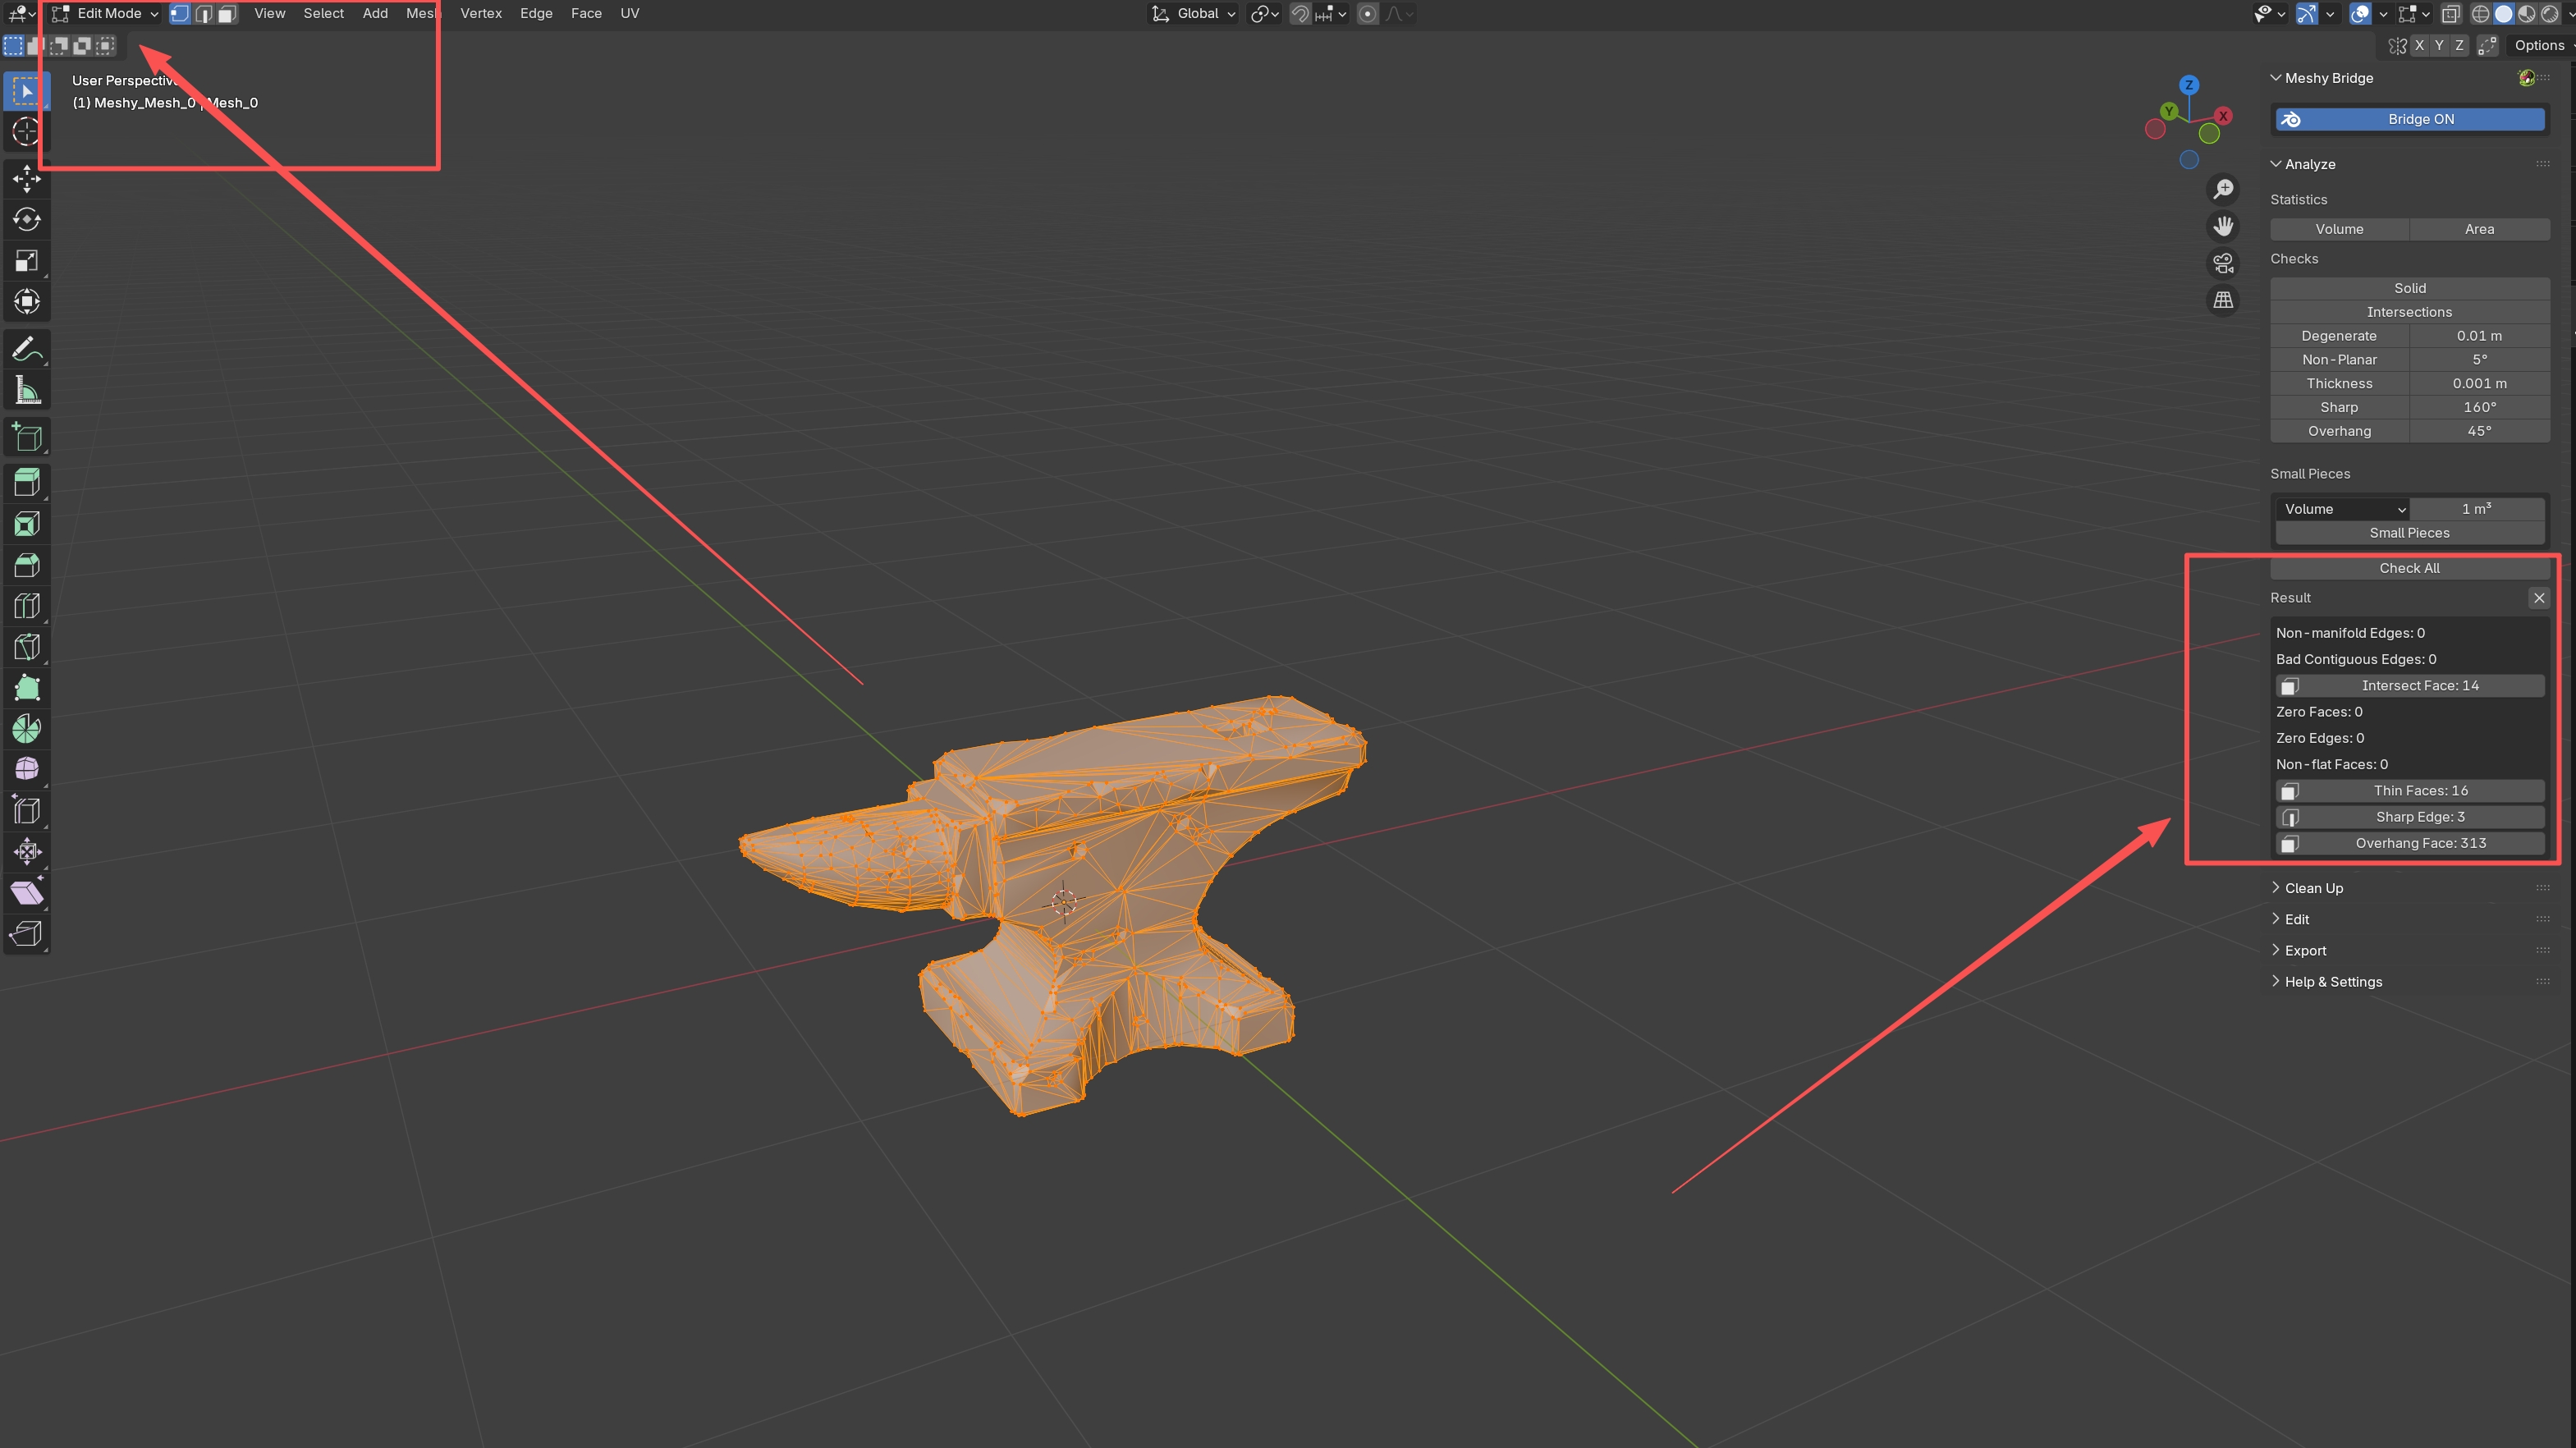The image size is (2576, 1448).
Task: Click the Check All button
Action: [2409, 568]
